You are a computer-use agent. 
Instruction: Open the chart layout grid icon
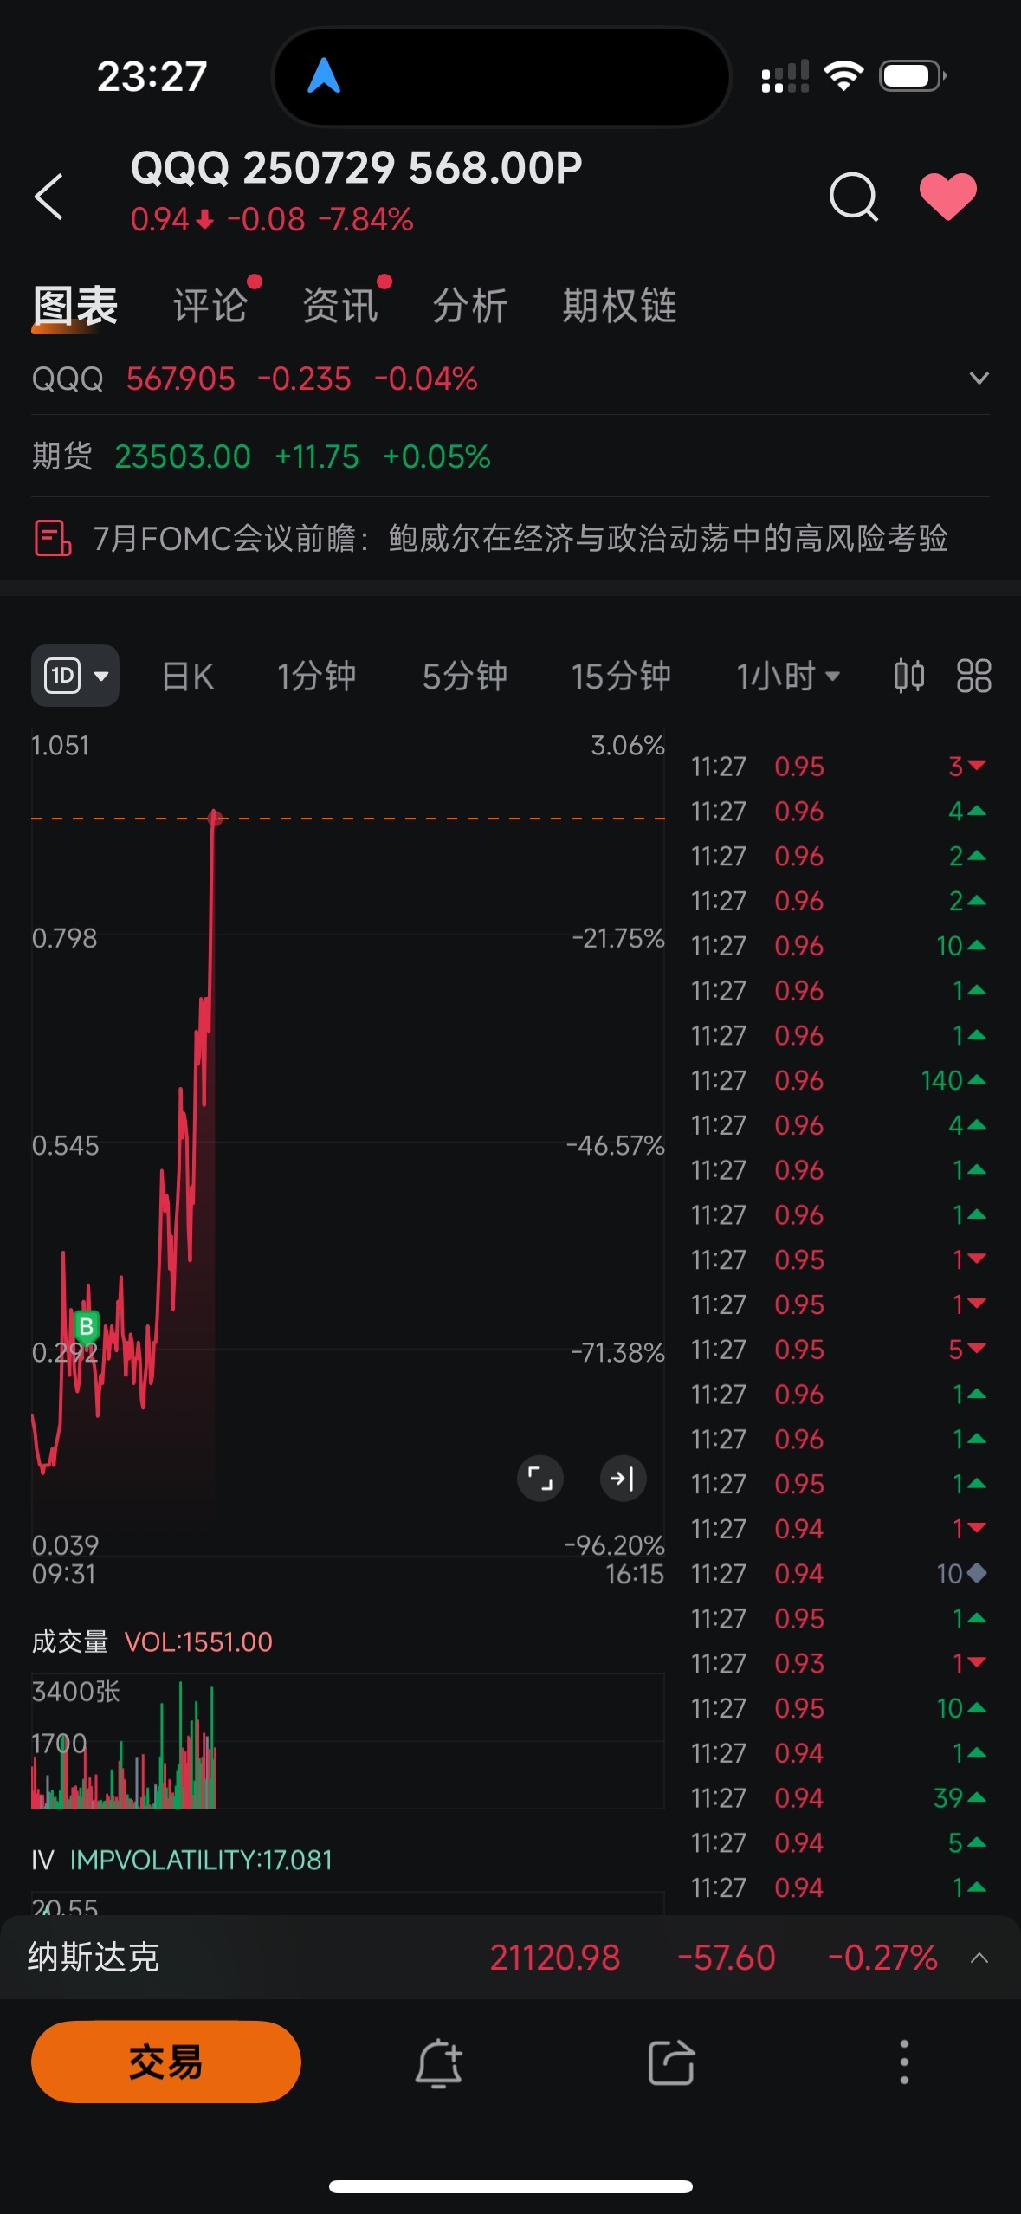[973, 676]
